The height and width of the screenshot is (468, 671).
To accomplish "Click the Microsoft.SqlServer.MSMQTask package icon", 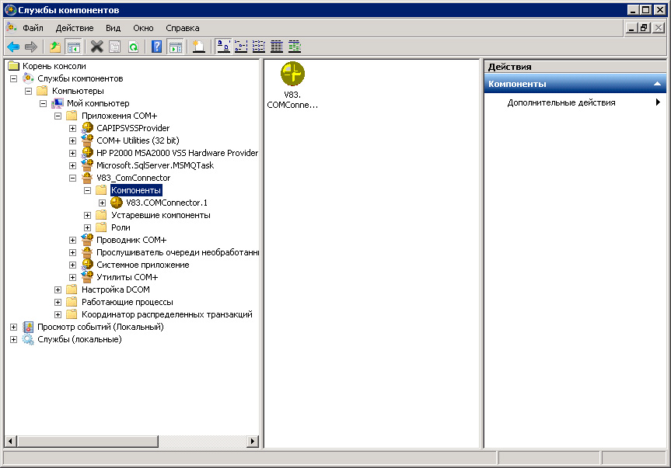I will (87, 165).
